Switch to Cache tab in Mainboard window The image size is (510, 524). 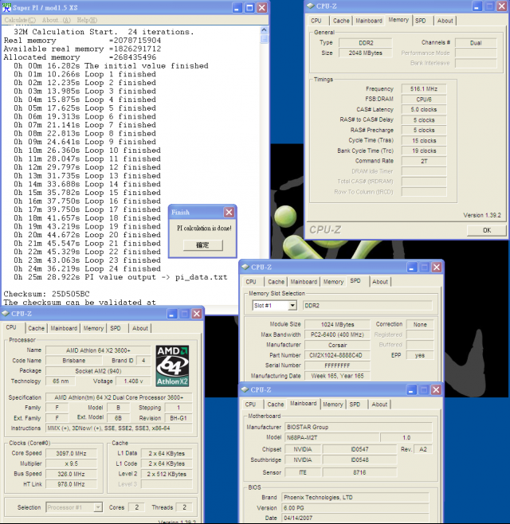click(275, 405)
